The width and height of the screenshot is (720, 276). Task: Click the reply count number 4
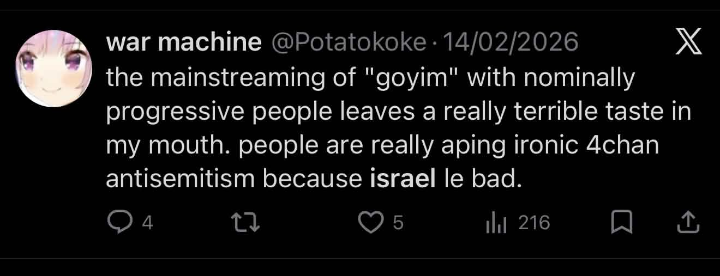coord(147,223)
